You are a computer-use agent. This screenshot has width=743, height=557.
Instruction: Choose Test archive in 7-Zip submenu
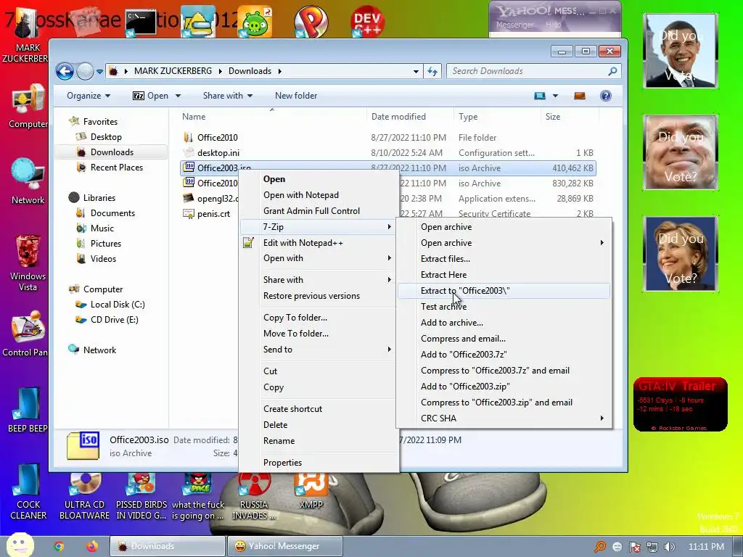[x=504, y=307]
